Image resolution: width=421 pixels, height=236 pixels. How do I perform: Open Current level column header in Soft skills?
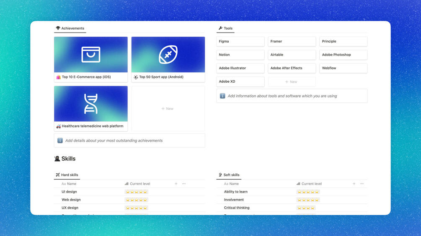pos(309,184)
